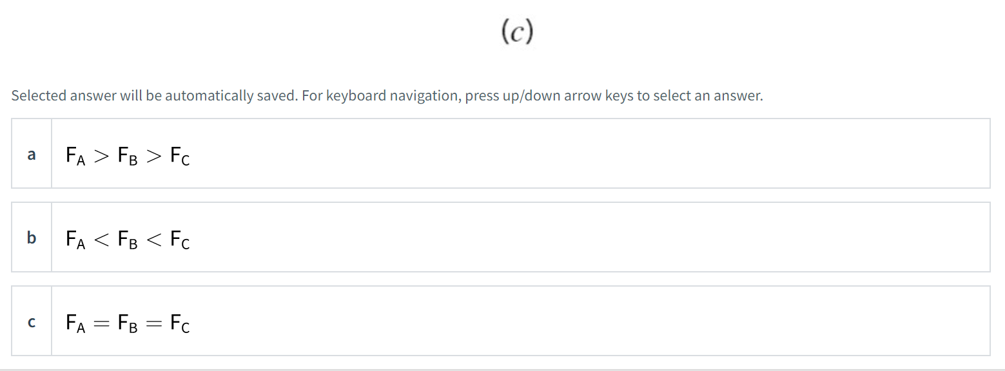Click the keyboard navigation instruction text
This screenshot has height=371, width=1005.
pyautogui.click(x=387, y=95)
